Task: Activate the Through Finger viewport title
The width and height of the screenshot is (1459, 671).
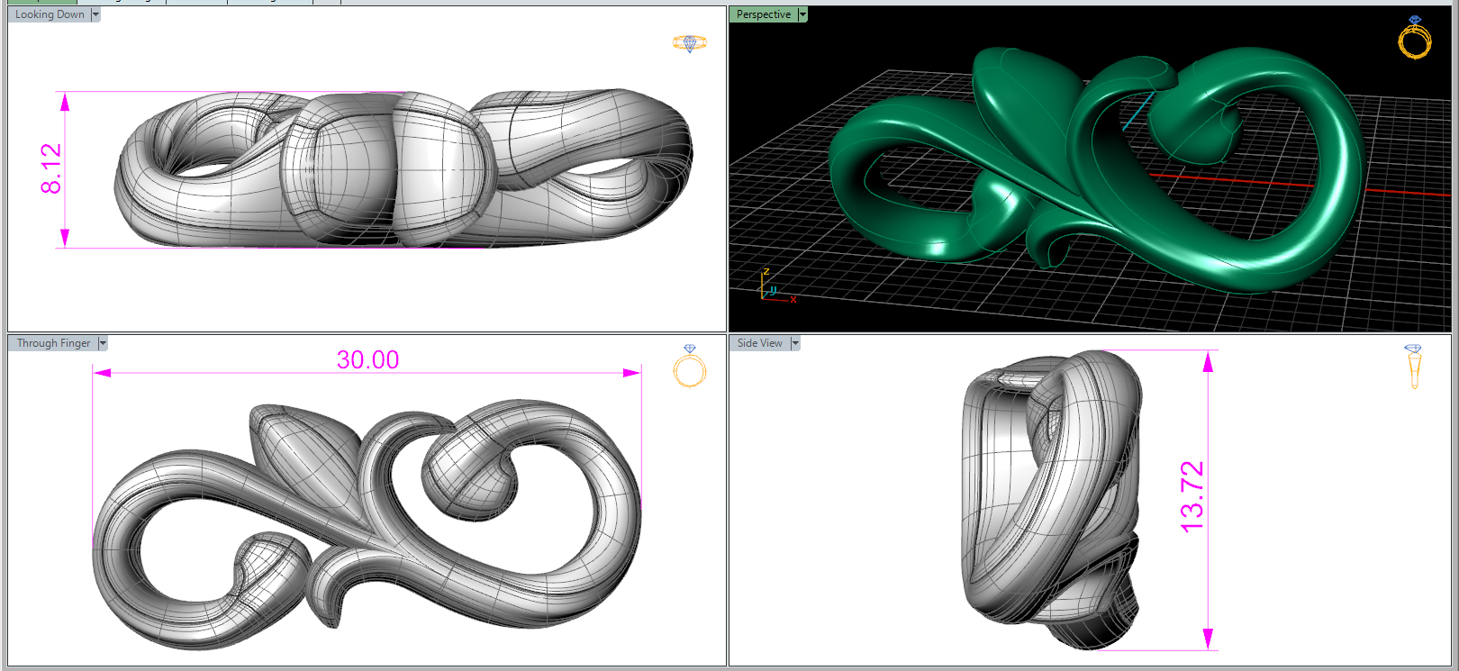Action: (53, 343)
